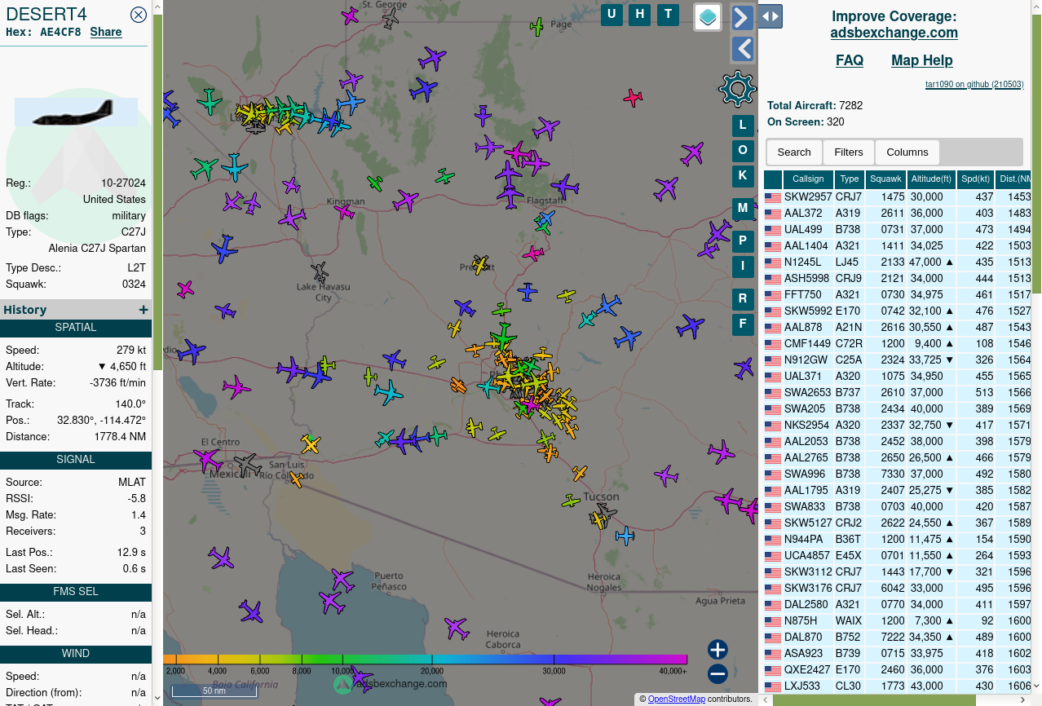The height and width of the screenshot is (706, 1042).
Task: Toggle the M map option button
Action: [742, 208]
